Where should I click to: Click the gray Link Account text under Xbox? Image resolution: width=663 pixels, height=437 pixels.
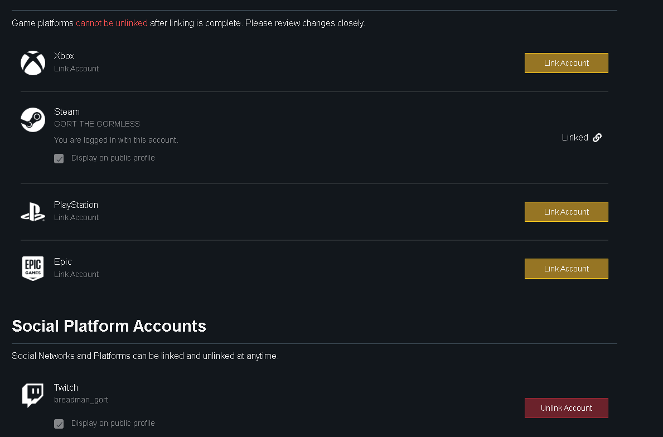click(76, 69)
